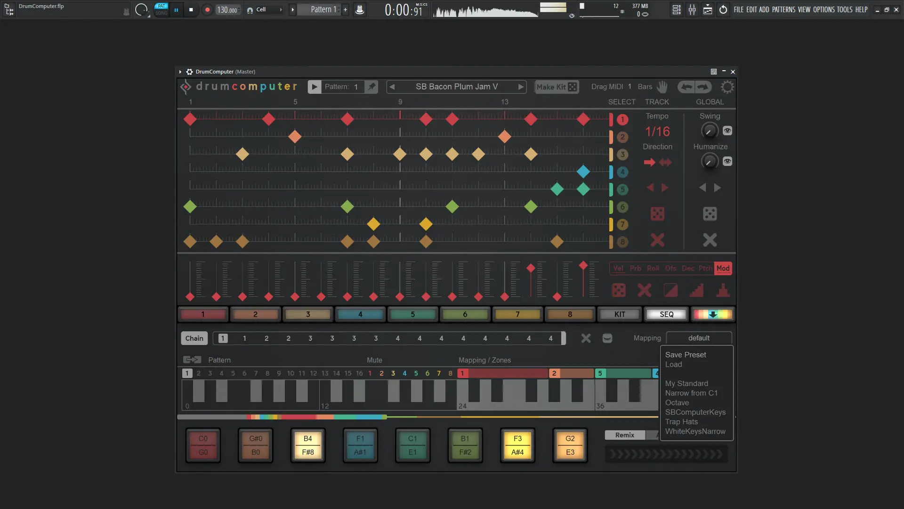Viewport: 904px width, 509px height.
Task: Expand the Cell snap dropdown in toolbar
Action: pyautogui.click(x=281, y=10)
